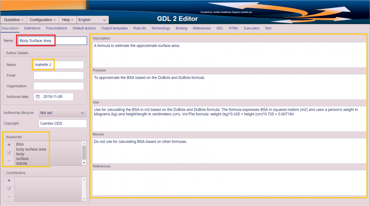The image size is (370, 206).
Task: Open the Preconditions tab
Action: (56, 28)
